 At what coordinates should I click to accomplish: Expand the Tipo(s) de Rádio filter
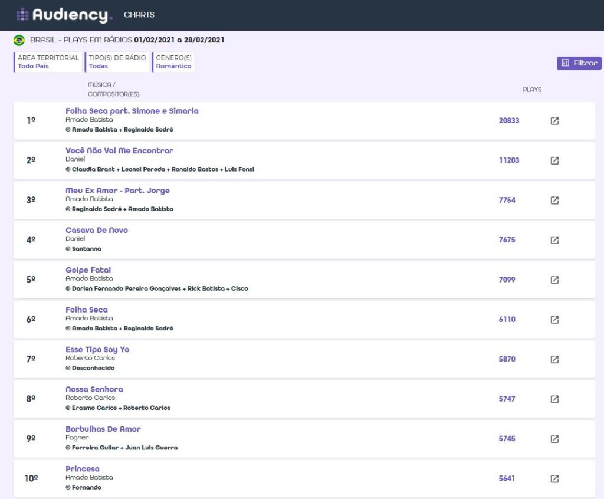coord(117,62)
